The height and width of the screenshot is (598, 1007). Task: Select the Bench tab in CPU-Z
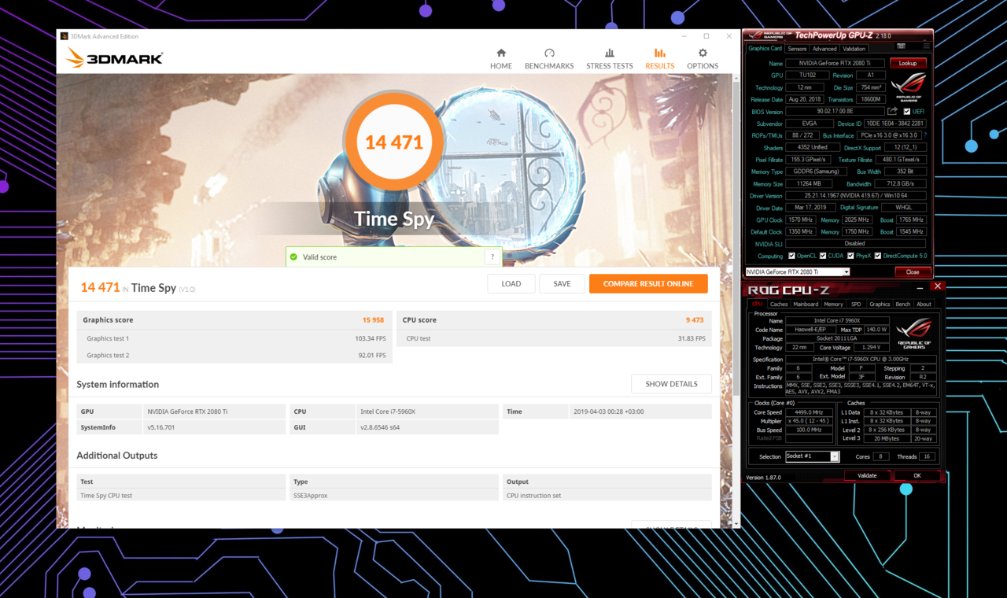[x=903, y=304]
